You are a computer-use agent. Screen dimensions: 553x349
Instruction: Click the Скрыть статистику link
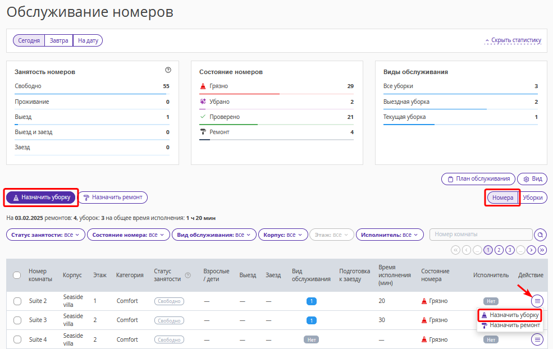513,40
